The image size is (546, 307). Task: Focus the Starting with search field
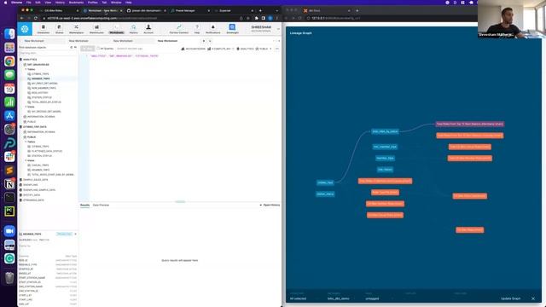coord(48,53)
